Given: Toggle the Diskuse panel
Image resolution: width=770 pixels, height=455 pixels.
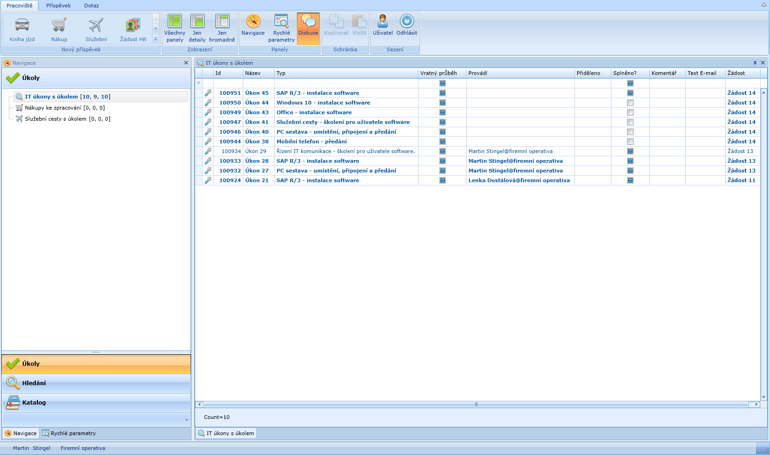Looking at the screenshot, I should click(308, 22).
